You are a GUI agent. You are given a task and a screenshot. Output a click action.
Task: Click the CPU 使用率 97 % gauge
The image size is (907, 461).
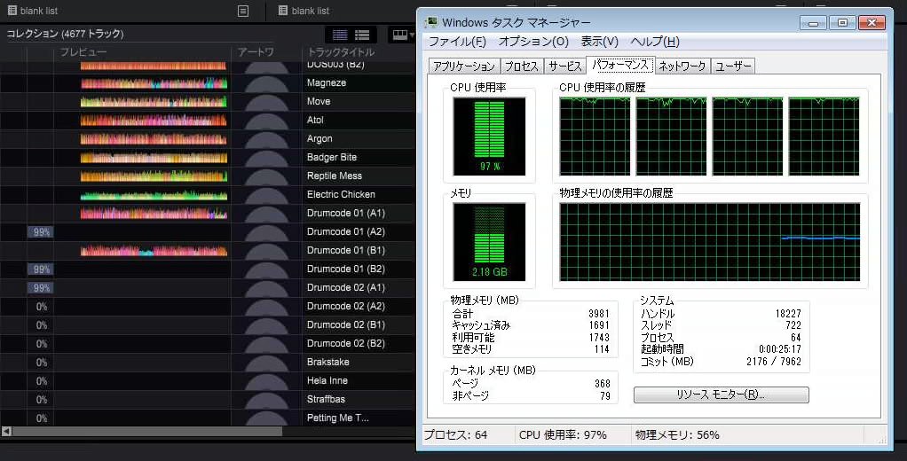(x=489, y=137)
